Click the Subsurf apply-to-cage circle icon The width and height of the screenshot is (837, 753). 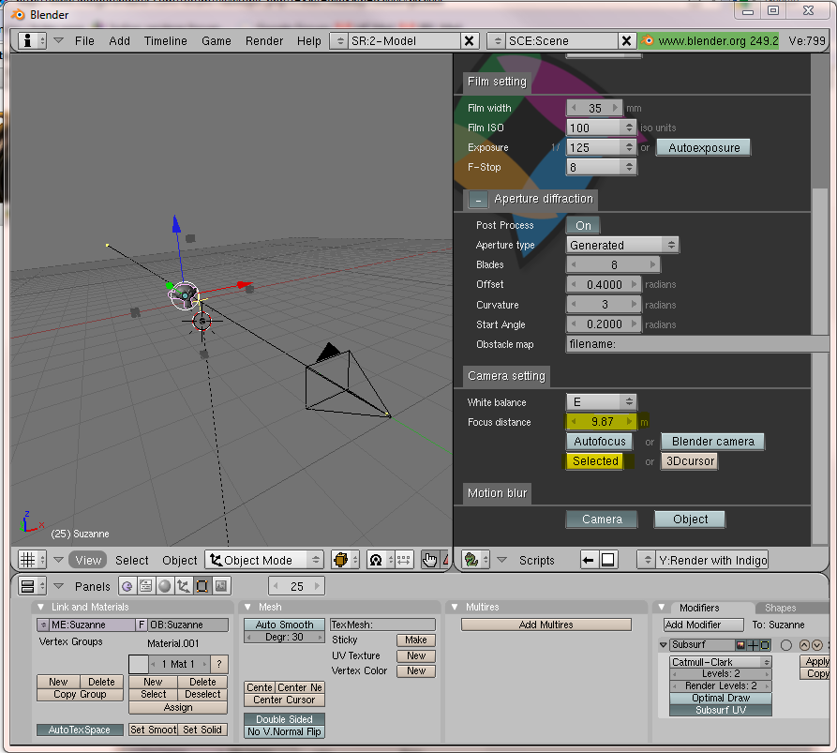pos(785,645)
